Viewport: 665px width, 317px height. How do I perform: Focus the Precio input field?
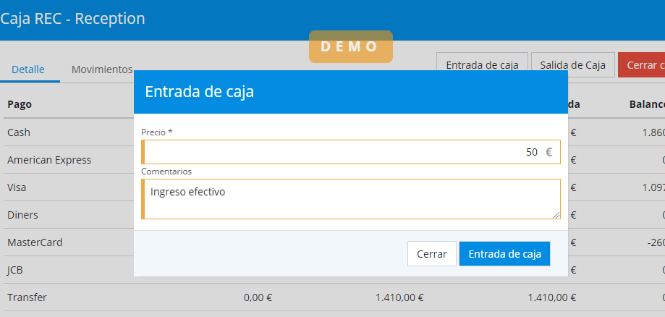[340, 152]
